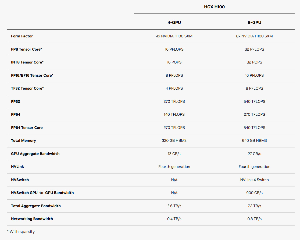This screenshot has width=300, height=240.
Task: Select the 4 PFLOPS cell
Action: 174,88
